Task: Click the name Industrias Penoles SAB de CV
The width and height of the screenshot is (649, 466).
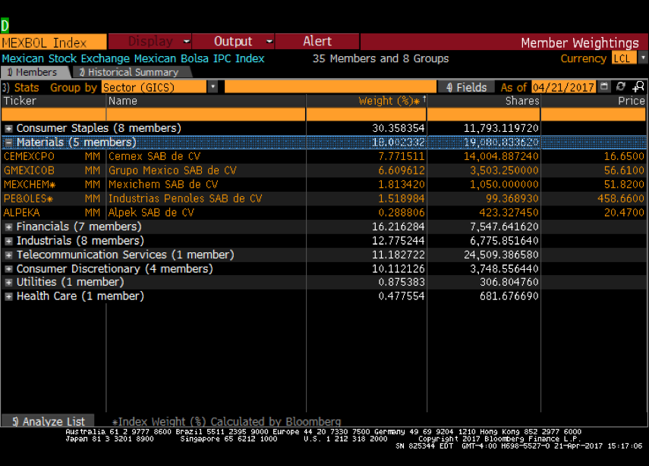Action: pyautogui.click(x=185, y=199)
